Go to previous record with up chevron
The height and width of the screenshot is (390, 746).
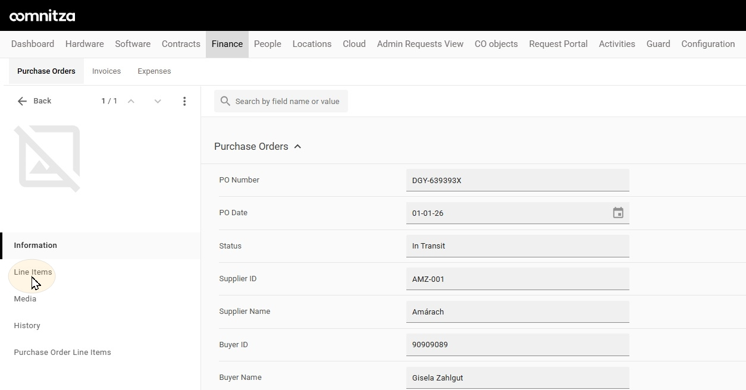(131, 101)
